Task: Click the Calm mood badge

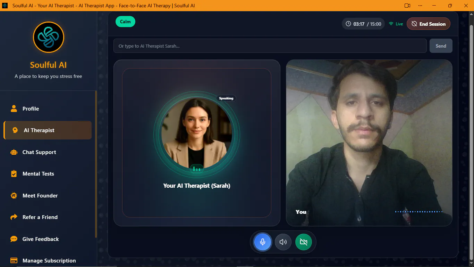Action: (x=125, y=22)
